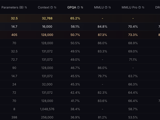Select the highlighted row with 65.2% GPQA
This screenshot has width=160, height=120.
click(80, 18)
